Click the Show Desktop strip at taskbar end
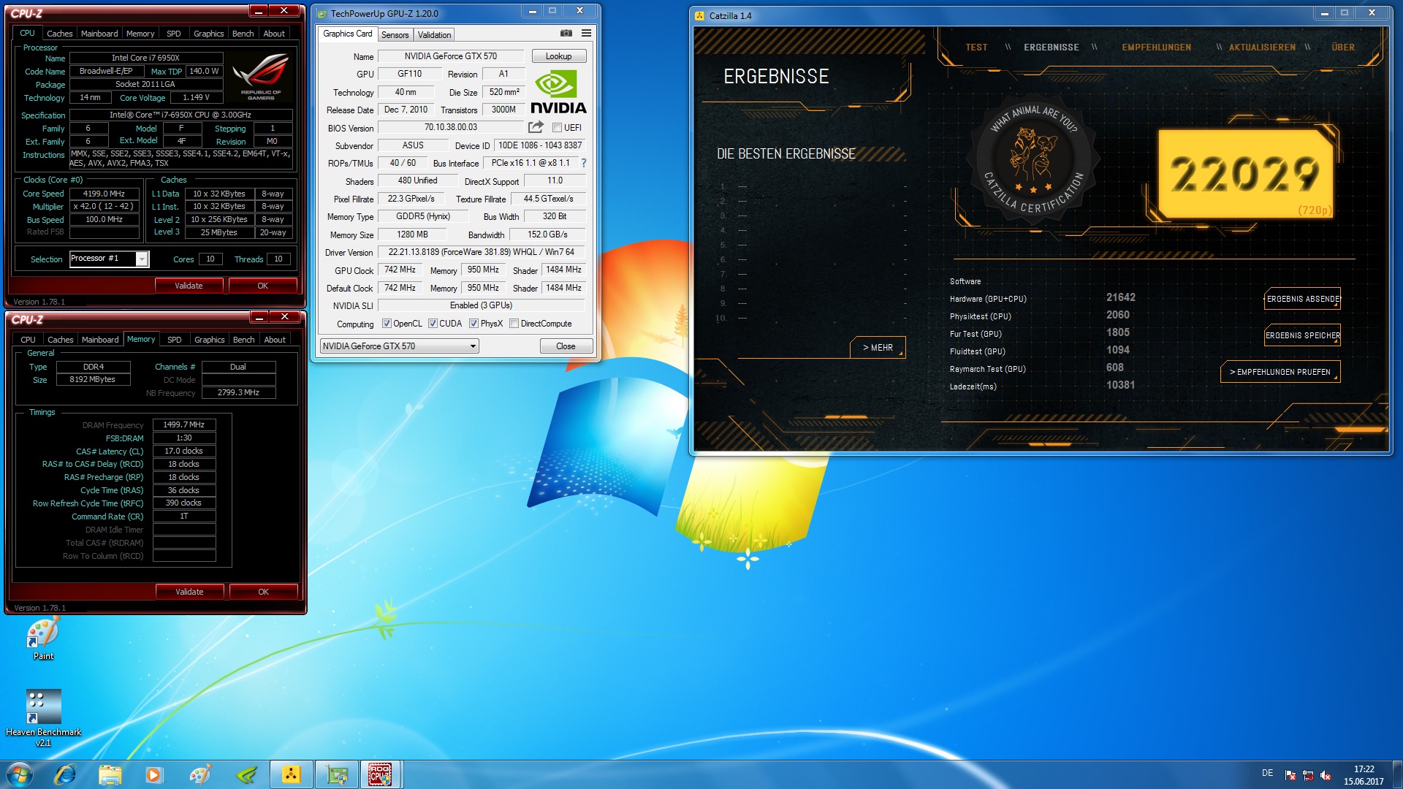Screen dimensions: 1403x789 (1397, 774)
